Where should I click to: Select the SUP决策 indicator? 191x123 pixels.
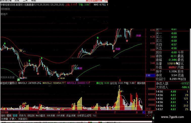[x=60, y=116]
